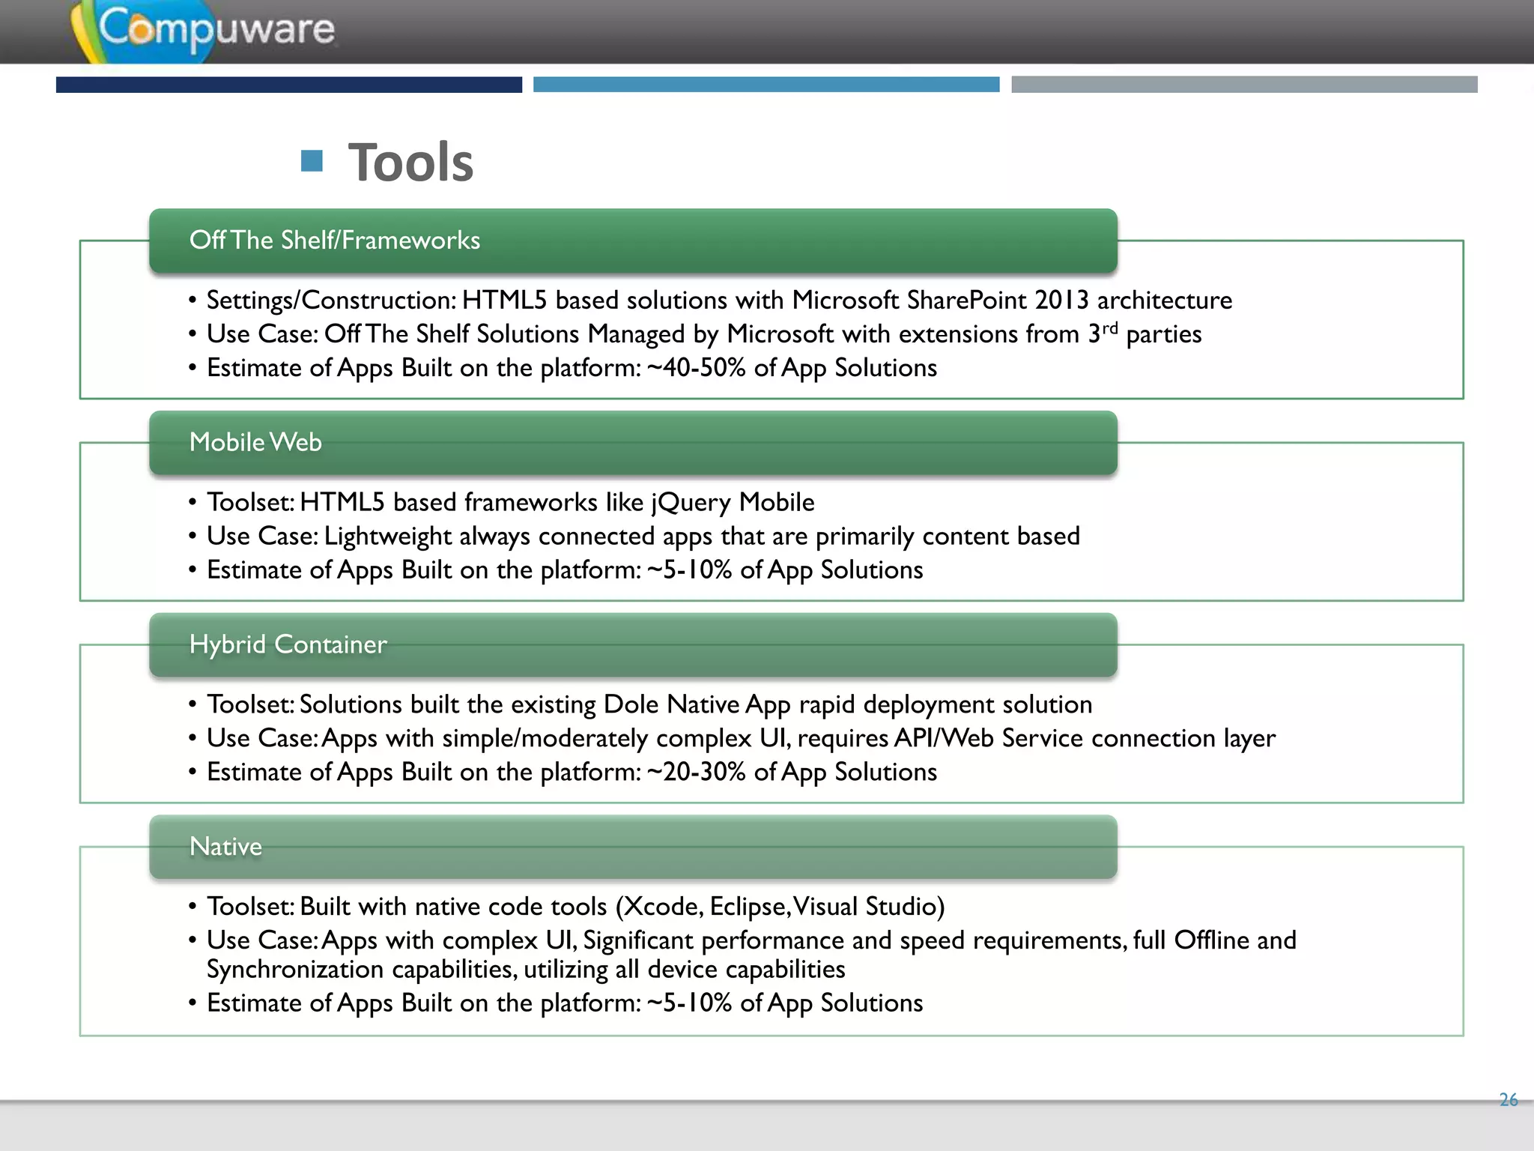1534x1151 pixels.
Task: Click the Settings/Construction HTML5 SharePoint 2013 line
Action: tap(710, 300)
